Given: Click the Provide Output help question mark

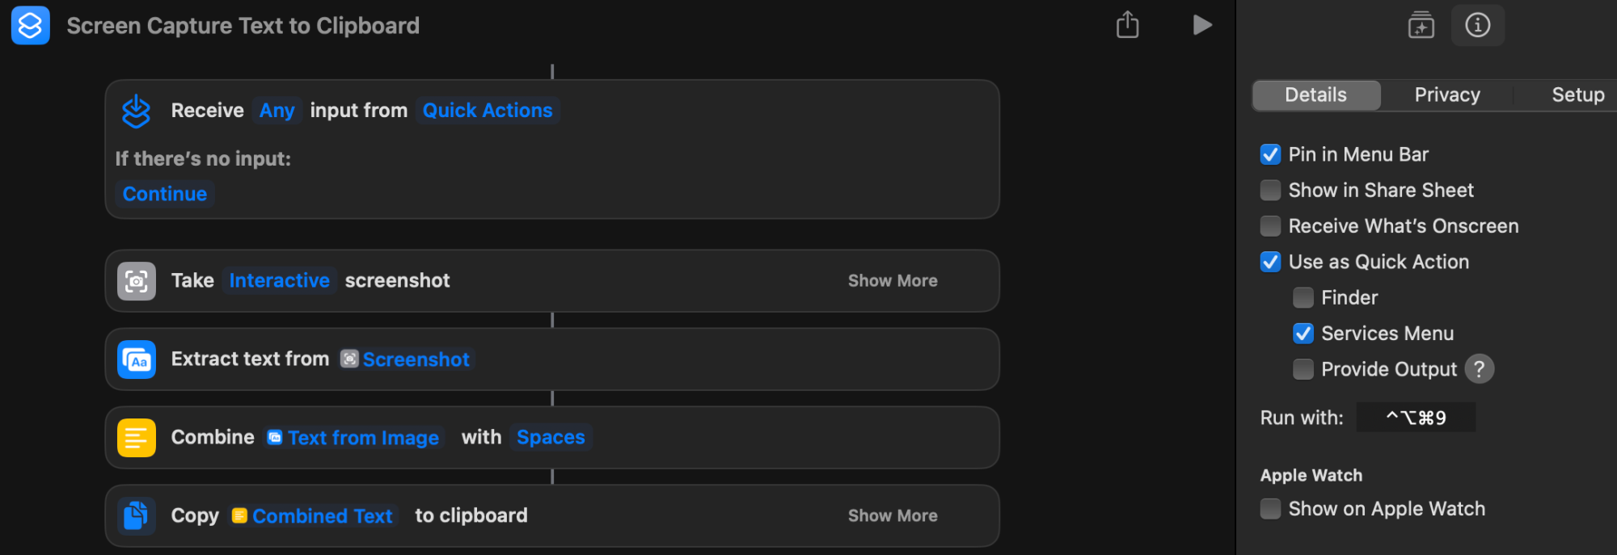Looking at the screenshot, I should 1479,369.
